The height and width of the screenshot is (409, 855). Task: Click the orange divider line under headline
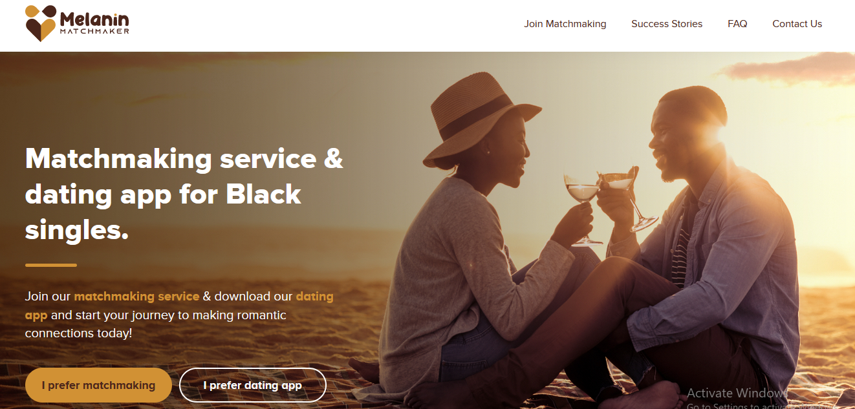tap(51, 265)
